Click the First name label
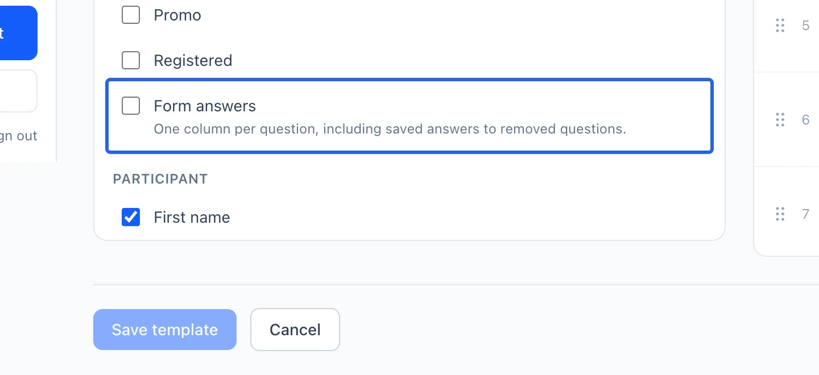This screenshot has width=819, height=375. click(x=192, y=218)
